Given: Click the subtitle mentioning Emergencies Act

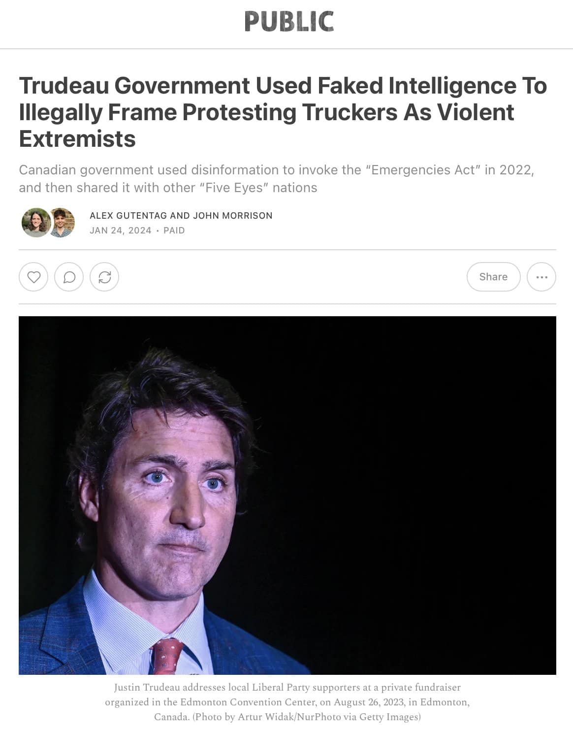Looking at the screenshot, I should pyautogui.click(x=277, y=179).
